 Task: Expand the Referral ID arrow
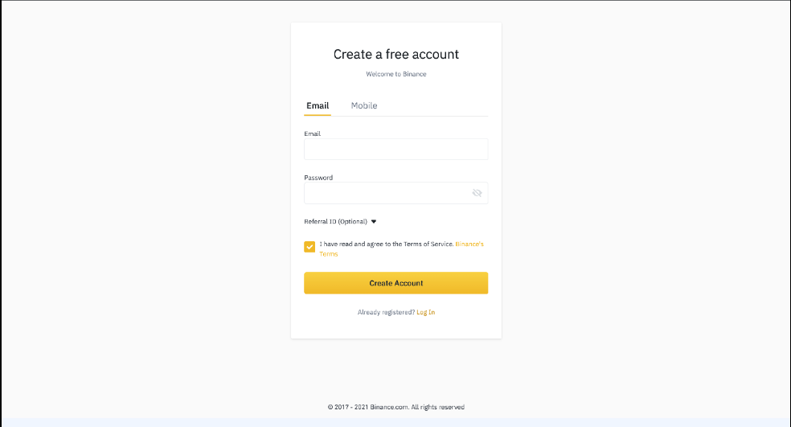[x=374, y=222]
